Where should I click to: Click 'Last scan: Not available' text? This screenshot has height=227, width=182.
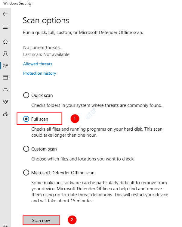[46, 54]
